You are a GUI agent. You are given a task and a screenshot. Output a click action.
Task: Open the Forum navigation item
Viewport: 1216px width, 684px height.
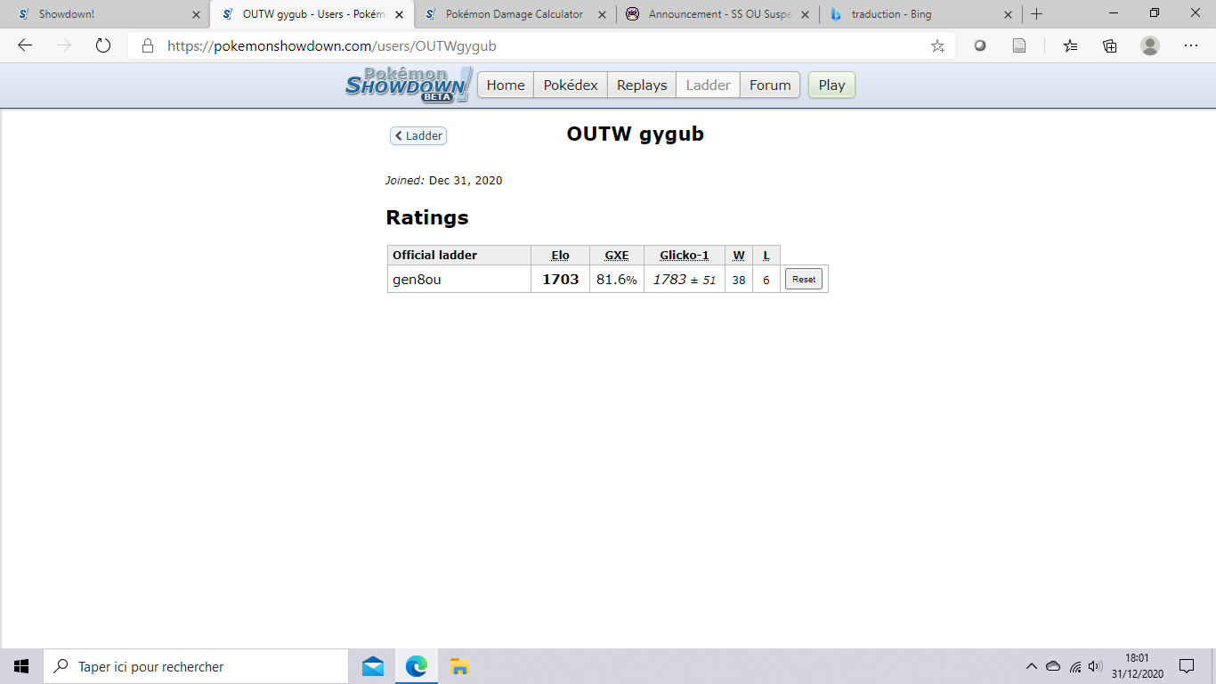point(770,85)
